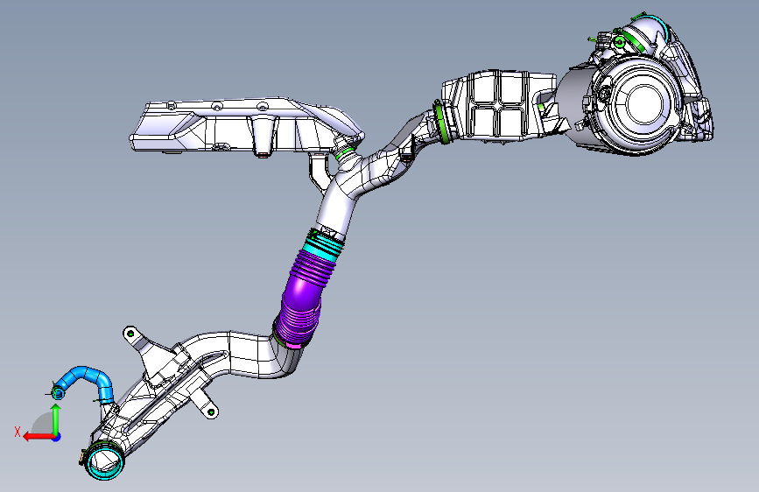
Task: Click the red "X" axis label
Action: pyautogui.click(x=18, y=432)
